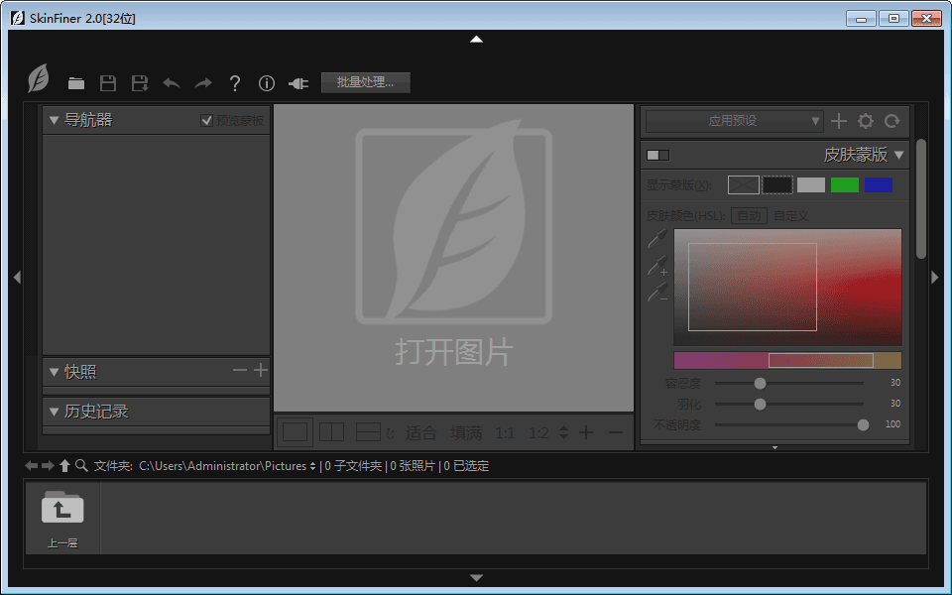
Task: Click the plugin plug icon
Action: pyautogui.click(x=298, y=83)
